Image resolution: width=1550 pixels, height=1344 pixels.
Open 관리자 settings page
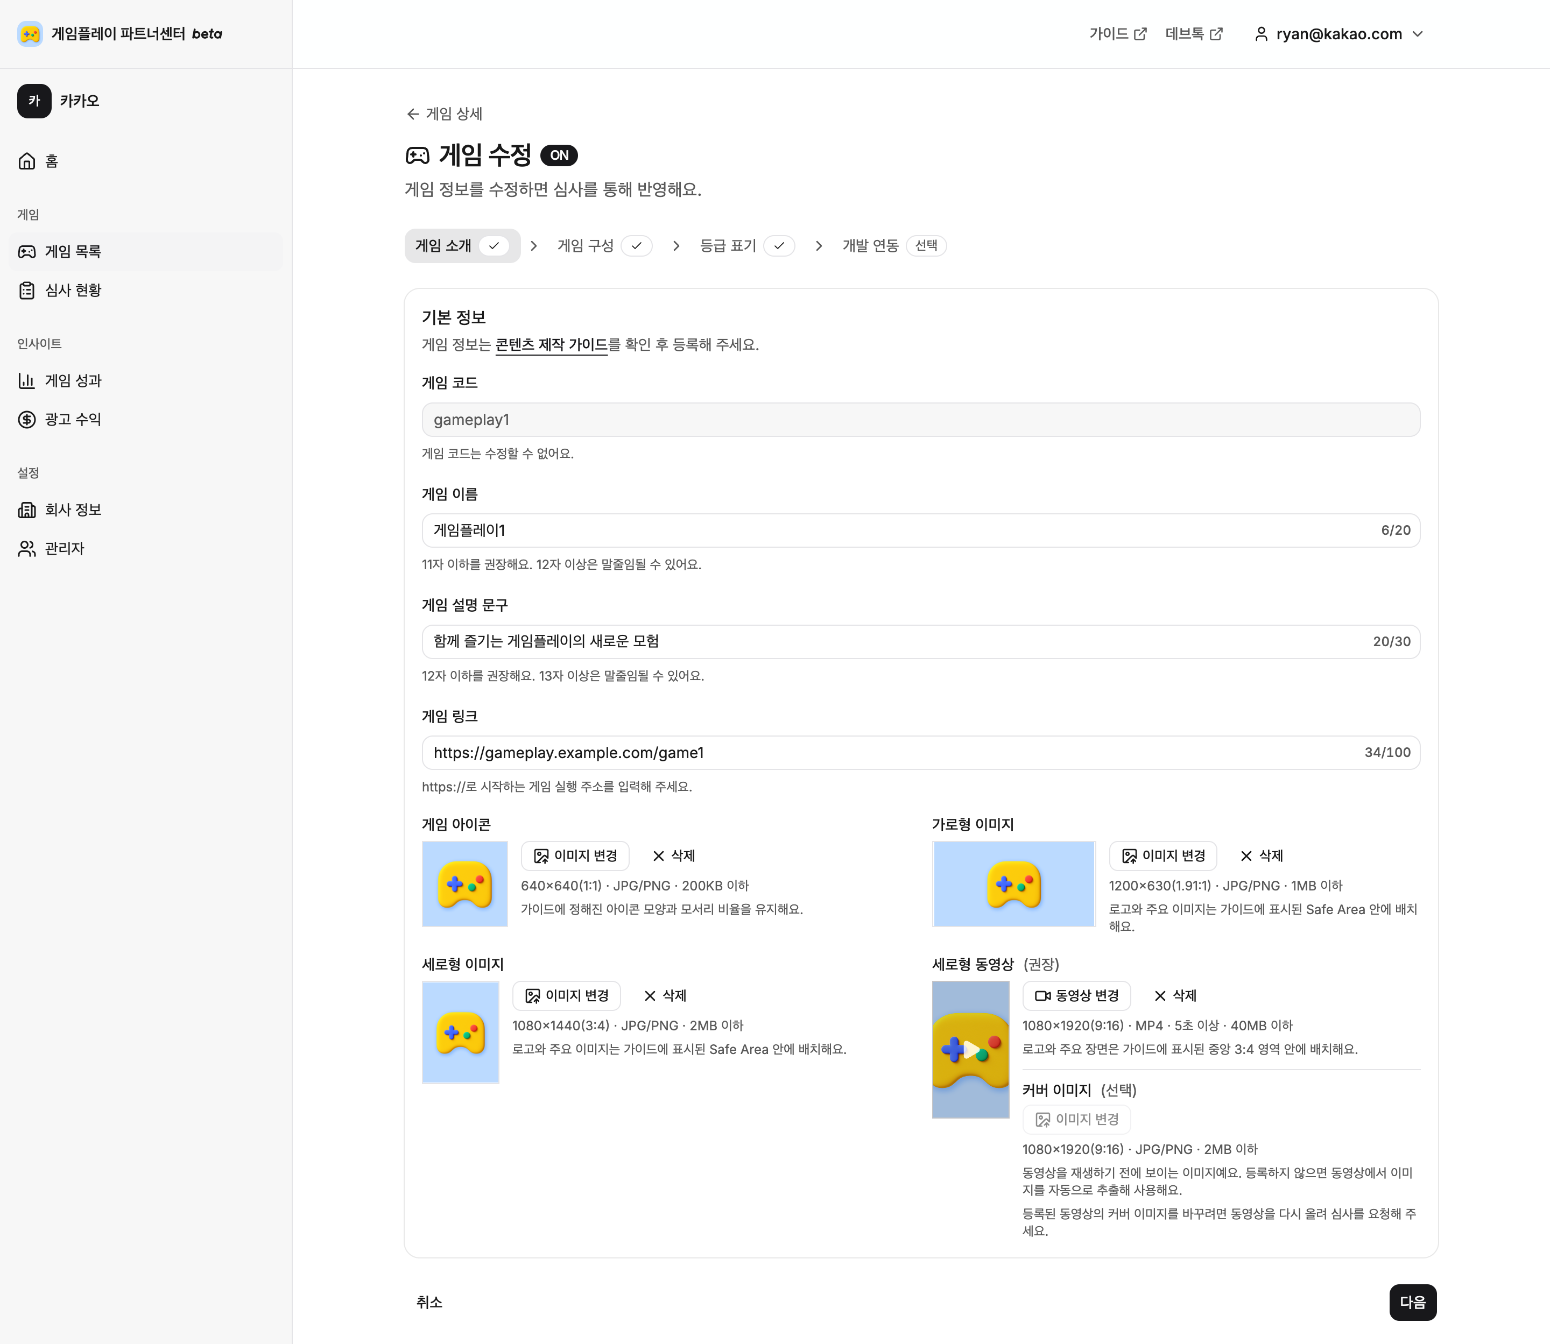(145, 549)
